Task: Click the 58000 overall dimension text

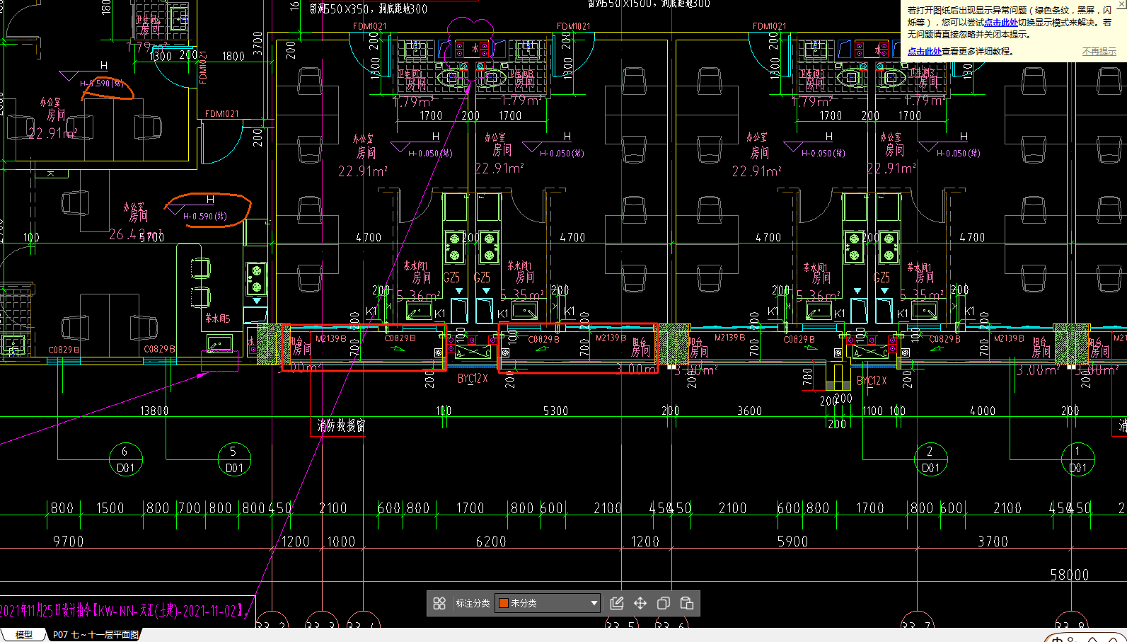Action: 1069,575
